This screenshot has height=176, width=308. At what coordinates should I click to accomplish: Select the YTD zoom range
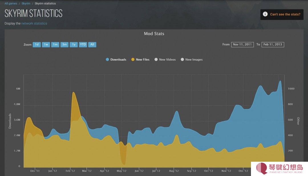click(83, 45)
